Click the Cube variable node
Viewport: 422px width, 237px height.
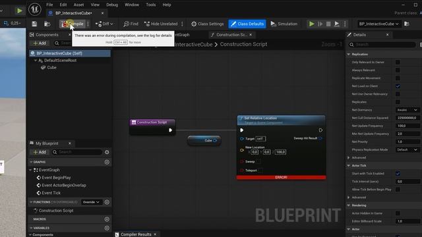pyautogui.click(x=204, y=140)
